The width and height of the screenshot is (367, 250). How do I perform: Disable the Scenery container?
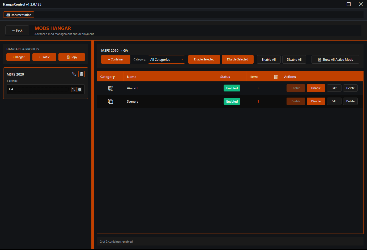point(316,101)
